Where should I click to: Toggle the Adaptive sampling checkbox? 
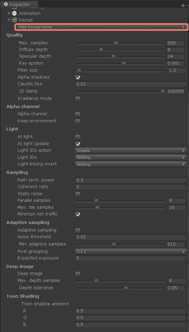pos(78,230)
